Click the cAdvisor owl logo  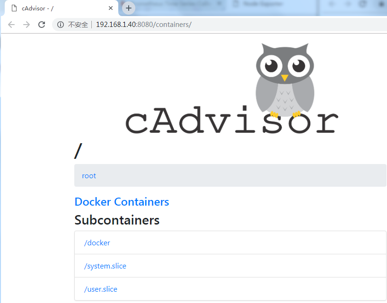(x=231, y=88)
